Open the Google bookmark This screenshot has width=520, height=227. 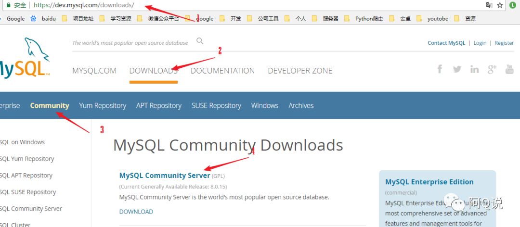click(15, 19)
